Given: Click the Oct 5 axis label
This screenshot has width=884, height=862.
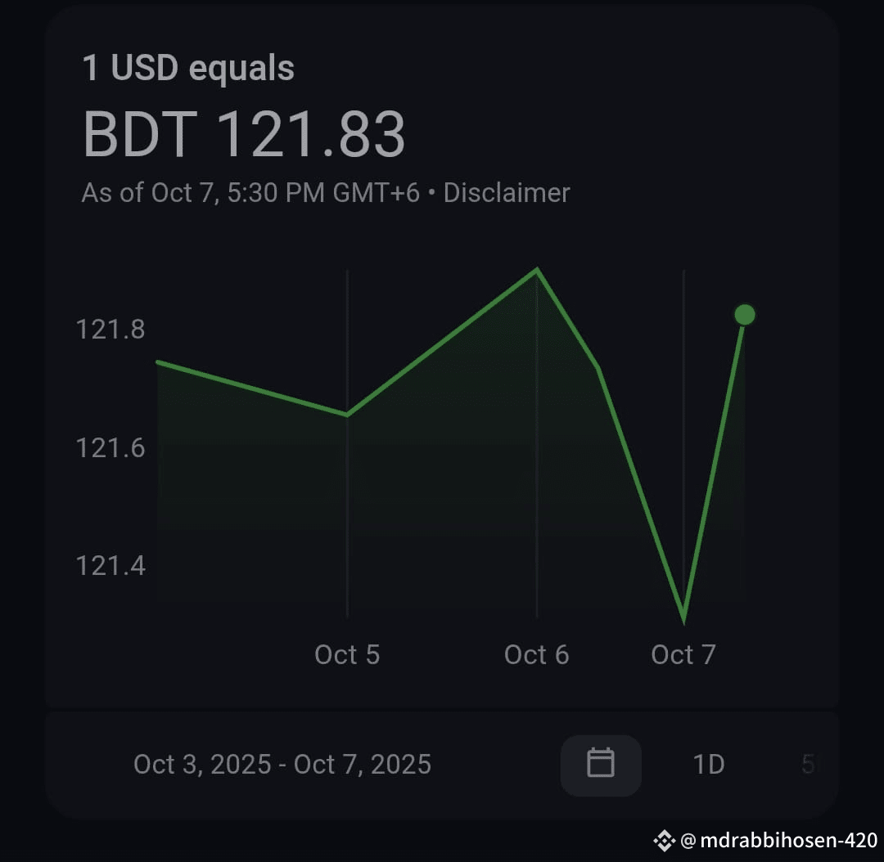Looking at the screenshot, I should tap(347, 654).
